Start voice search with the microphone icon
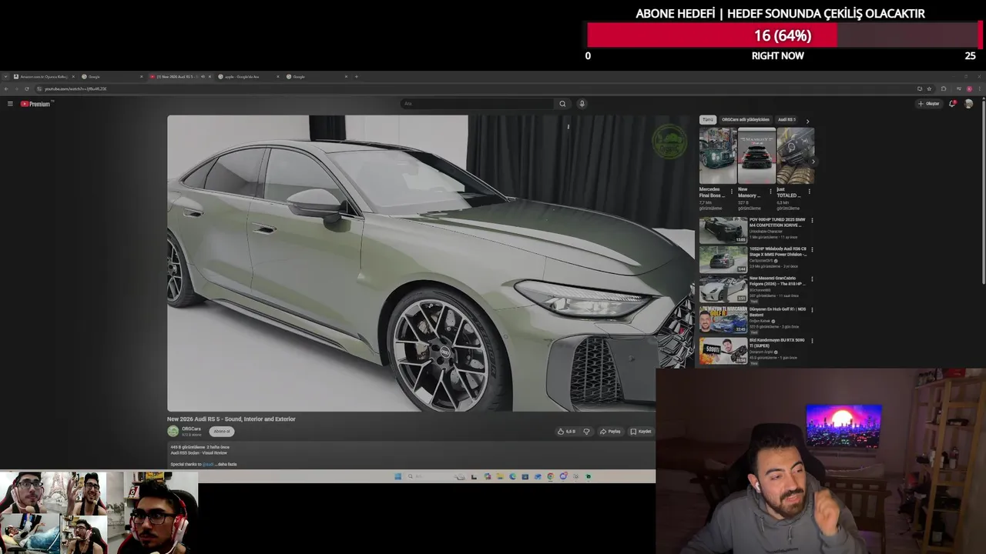 coord(582,104)
